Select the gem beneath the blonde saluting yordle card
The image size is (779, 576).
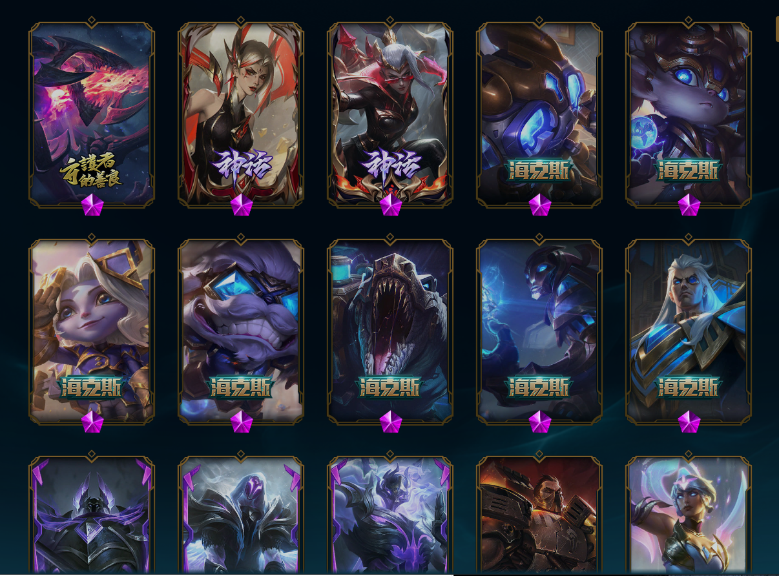[x=92, y=422]
